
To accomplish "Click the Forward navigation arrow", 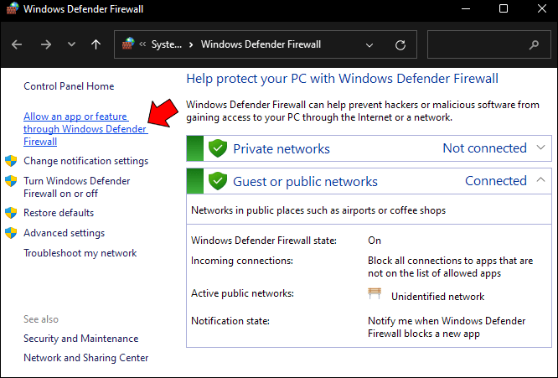I will (46, 44).
